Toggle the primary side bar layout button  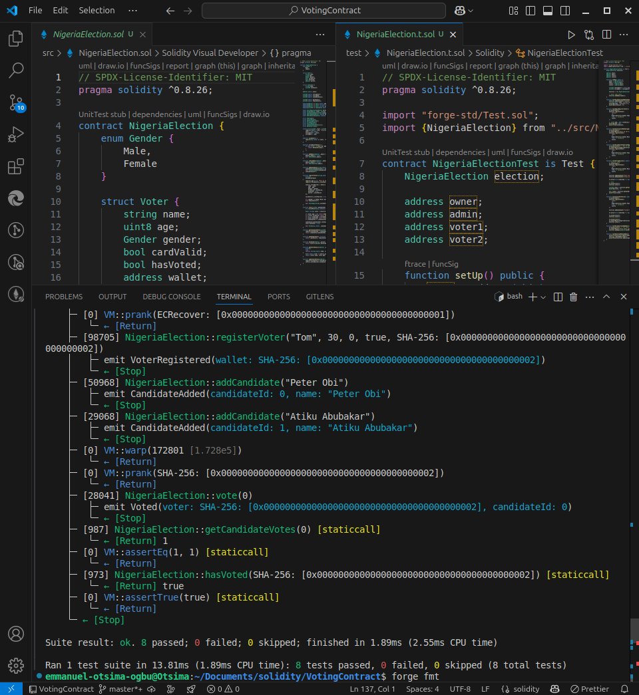coord(531,11)
